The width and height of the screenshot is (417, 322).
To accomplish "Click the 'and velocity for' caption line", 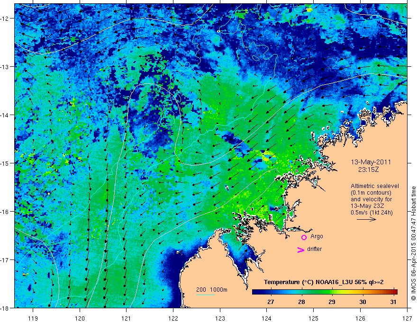I will point(371,199).
